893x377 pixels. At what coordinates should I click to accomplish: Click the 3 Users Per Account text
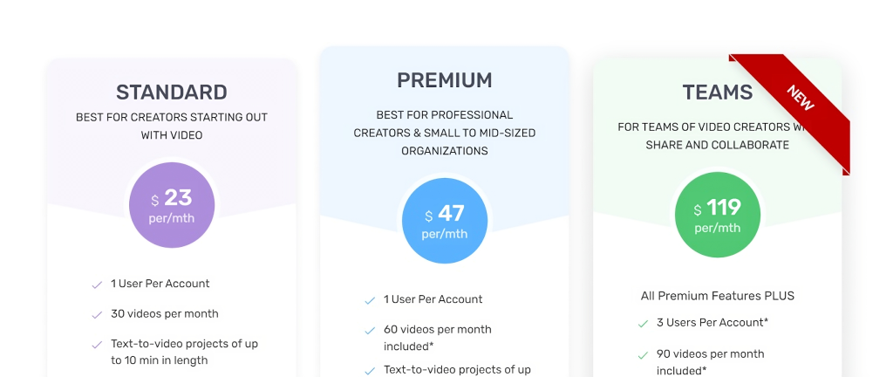point(712,323)
